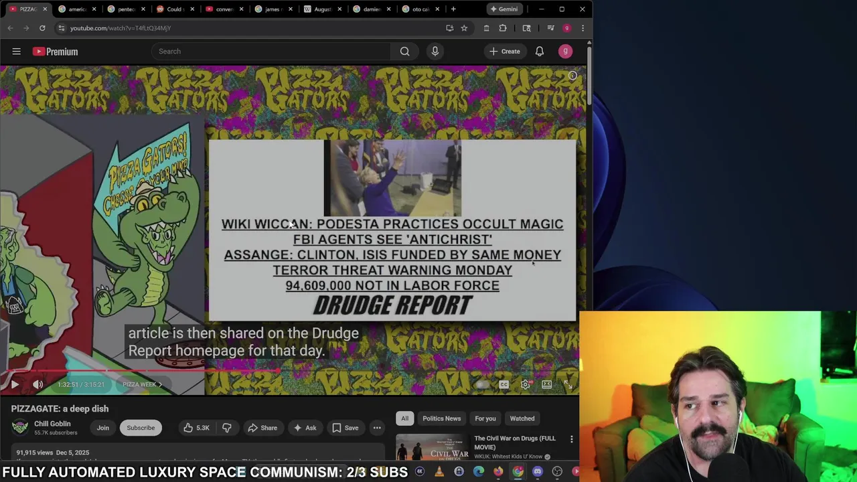The width and height of the screenshot is (857, 482).
Task: Toggle the autoplay switch in player
Action: click(481, 384)
